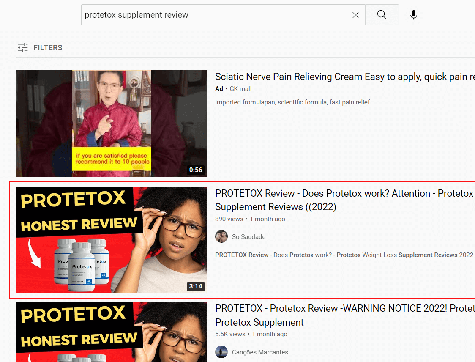Play the 5.5K-views Protetox thumbnail
Image resolution: width=475 pixels, height=362 pixels.
tap(112, 334)
